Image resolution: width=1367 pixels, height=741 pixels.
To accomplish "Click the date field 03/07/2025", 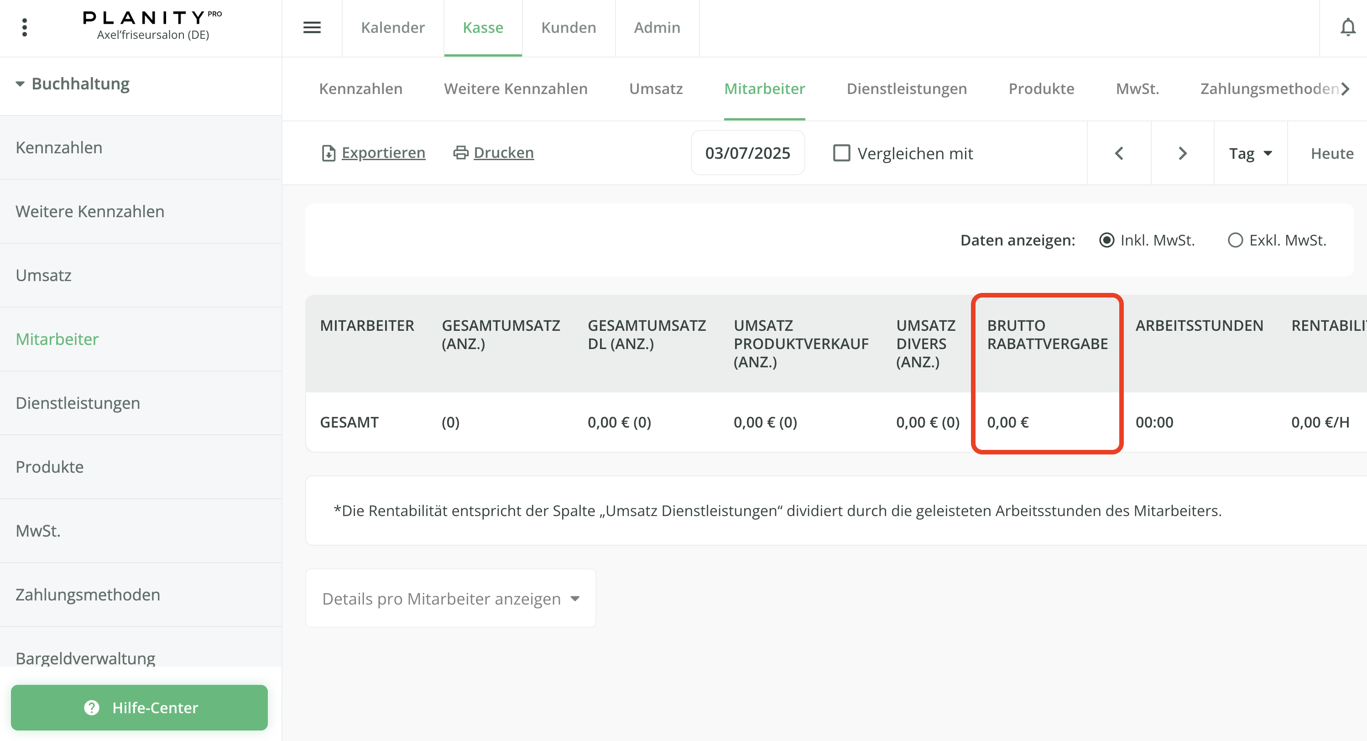I will (747, 153).
